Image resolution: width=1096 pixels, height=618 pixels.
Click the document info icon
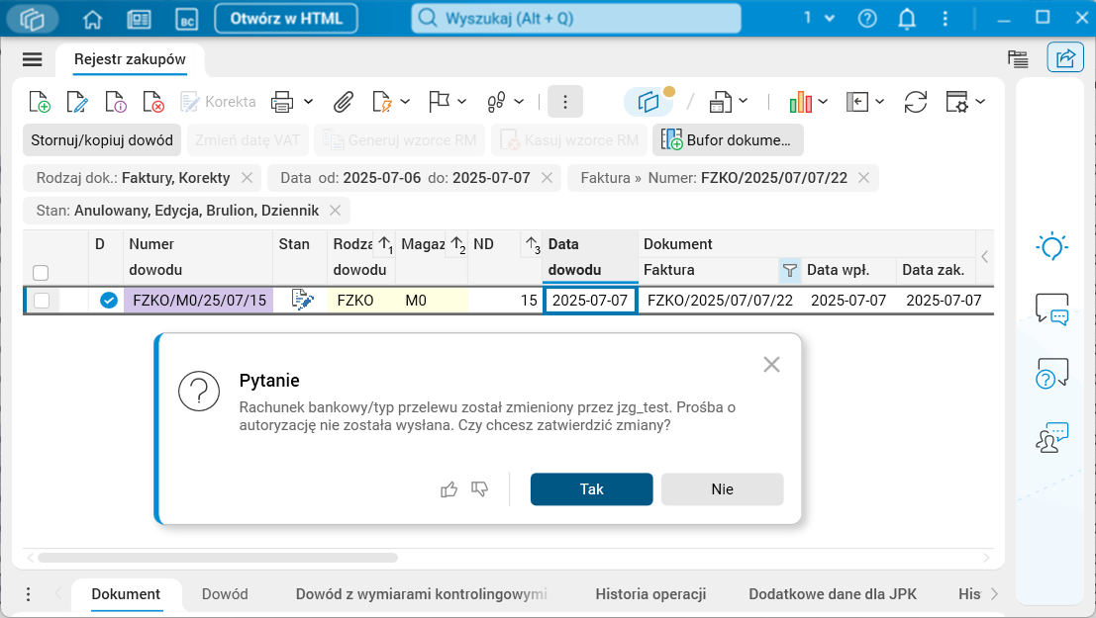tap(115, 102)
